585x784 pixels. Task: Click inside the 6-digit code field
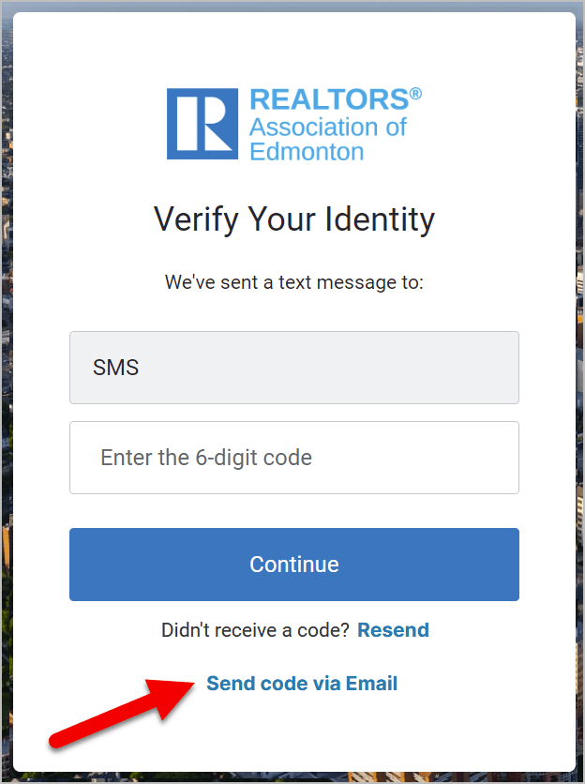tap(293, 458)
